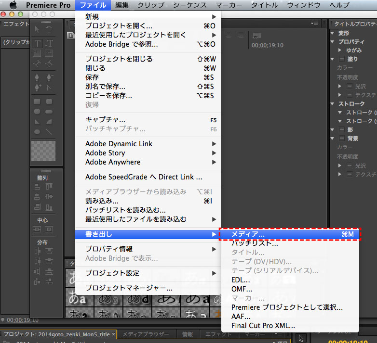377x343 pixels.
Task: Open the ウィンドウ menu
Action: pyautogui.click(x=304, y=5)
